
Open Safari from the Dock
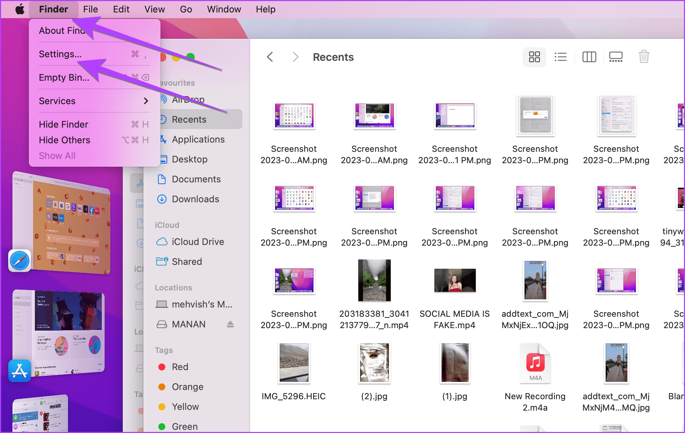click(19, 260)
